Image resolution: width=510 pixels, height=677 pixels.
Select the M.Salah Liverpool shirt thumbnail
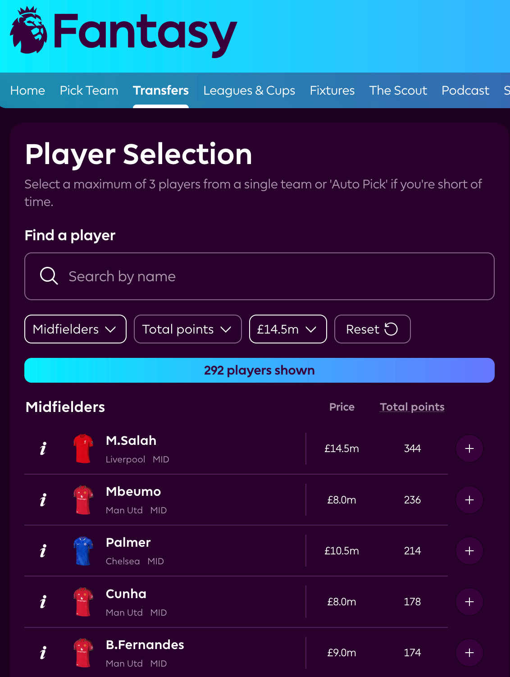[x=83, y=448]
